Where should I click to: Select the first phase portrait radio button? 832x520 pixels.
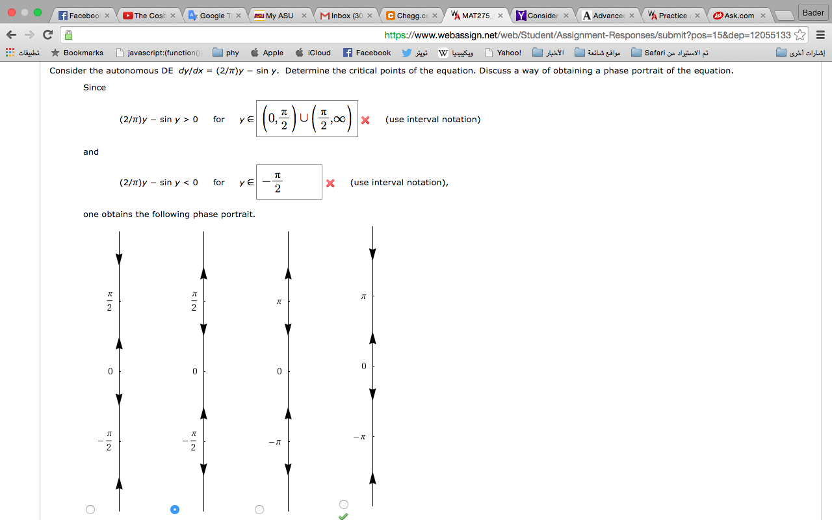[90, 510]
